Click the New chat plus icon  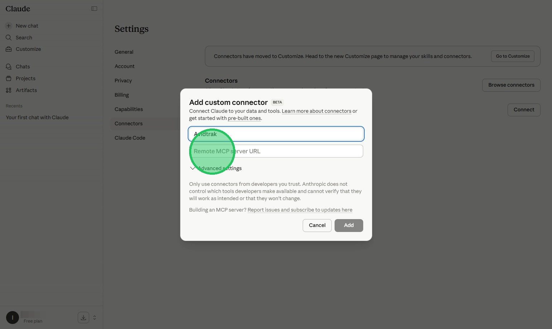click(x=9, y=26)
